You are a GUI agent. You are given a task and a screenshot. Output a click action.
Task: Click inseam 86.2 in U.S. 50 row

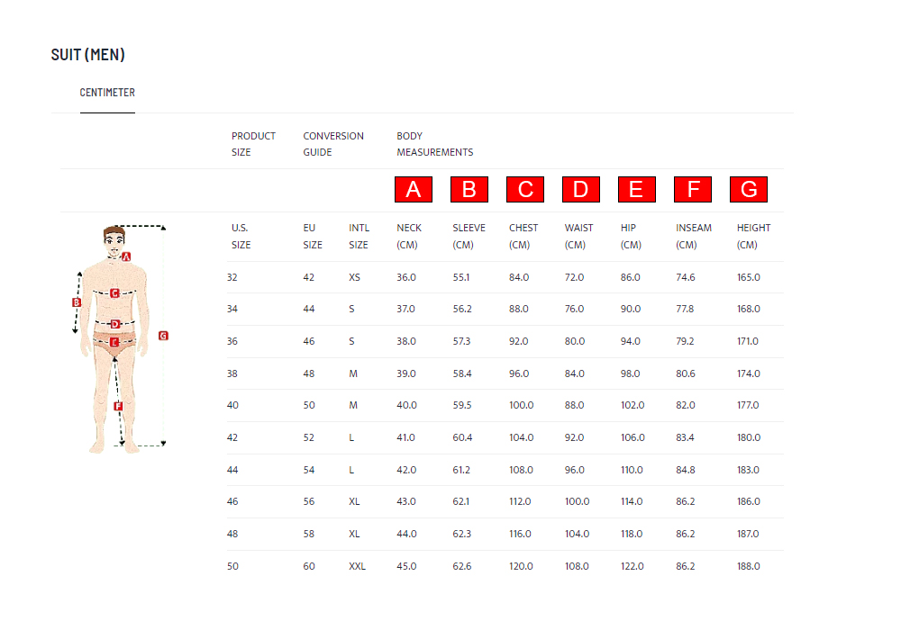686,566
